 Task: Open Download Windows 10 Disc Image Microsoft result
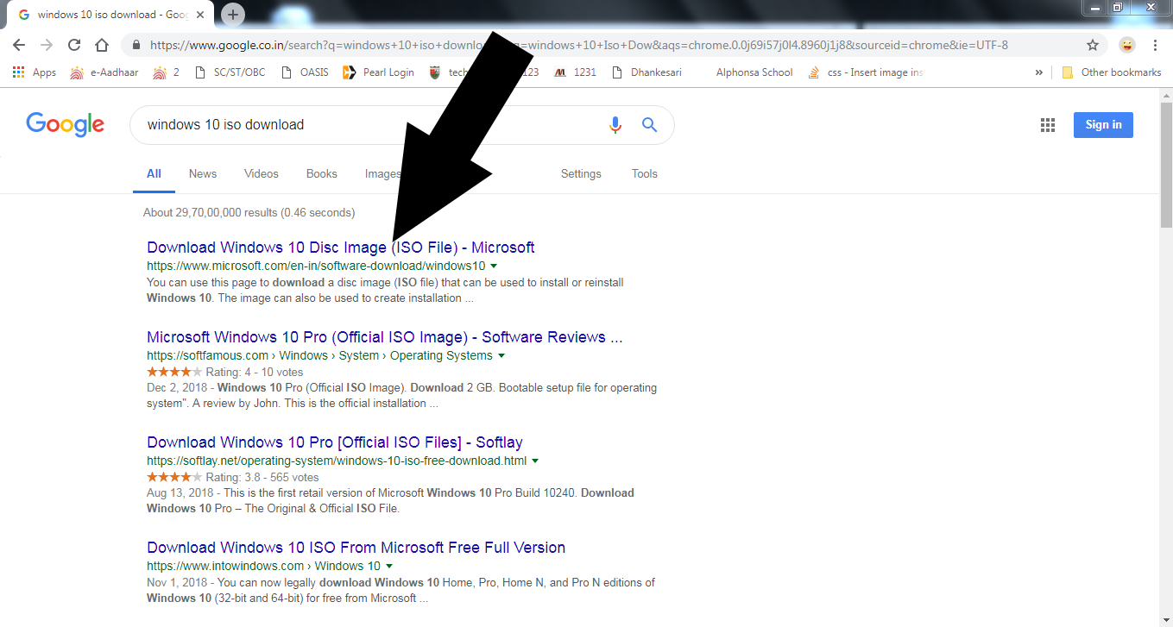[341, 248]
